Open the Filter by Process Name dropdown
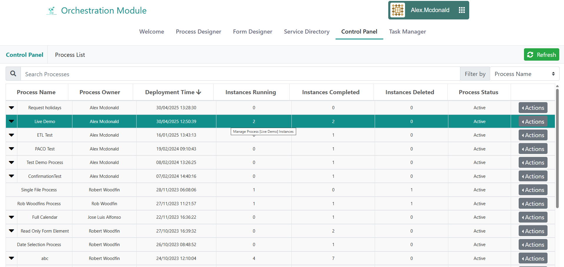This screenshot has height=267, width=564. tap(524, 74)
